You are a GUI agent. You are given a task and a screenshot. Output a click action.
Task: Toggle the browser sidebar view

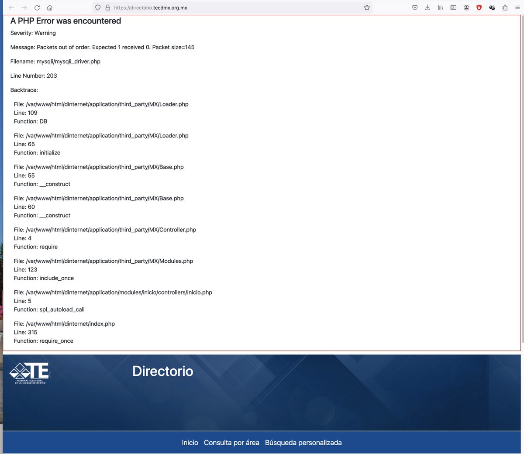453,7
